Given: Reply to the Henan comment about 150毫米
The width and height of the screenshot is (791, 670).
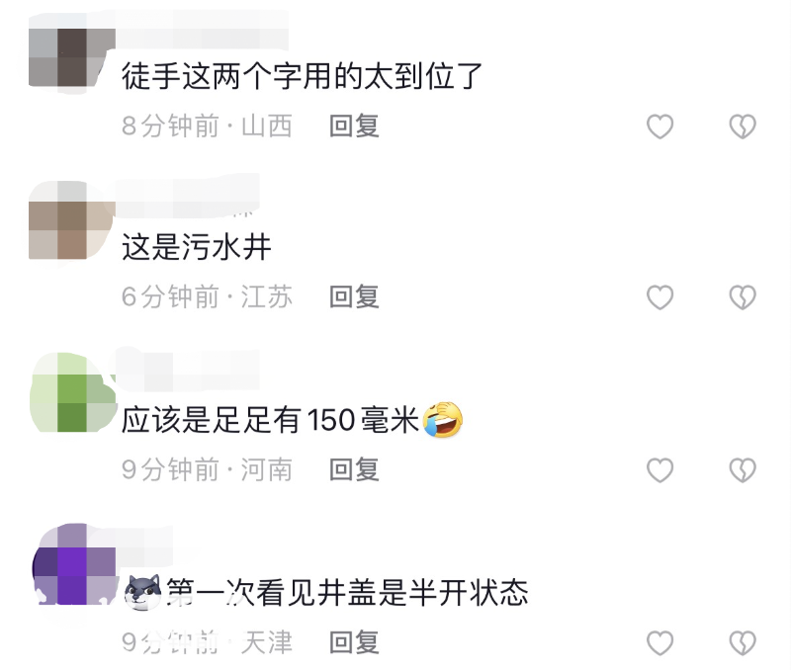Looking at the screenshot, I should click(354, 469).
